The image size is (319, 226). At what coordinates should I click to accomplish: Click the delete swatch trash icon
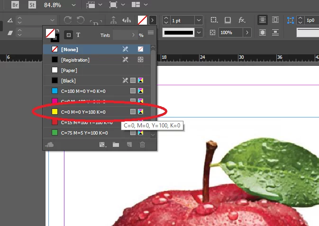[x=142, y=145]
